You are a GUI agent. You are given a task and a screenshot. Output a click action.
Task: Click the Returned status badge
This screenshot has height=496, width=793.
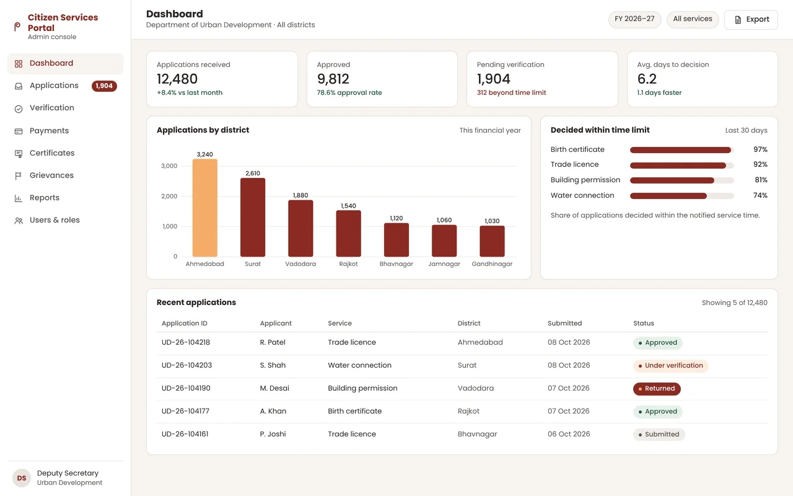coord(657,389)
